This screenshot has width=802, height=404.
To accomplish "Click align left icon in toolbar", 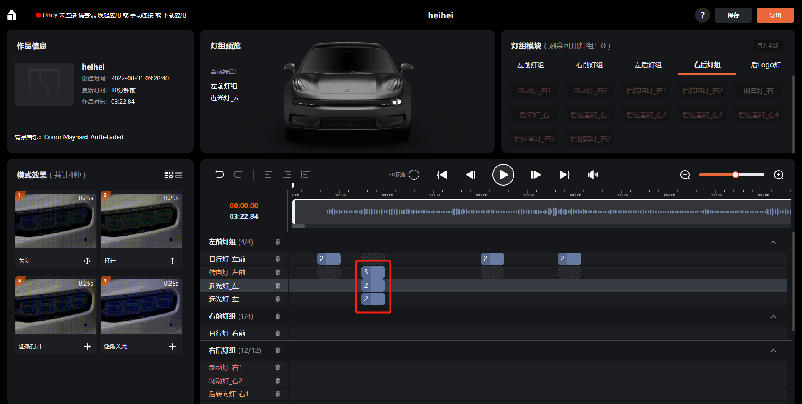I will [268, 174].
